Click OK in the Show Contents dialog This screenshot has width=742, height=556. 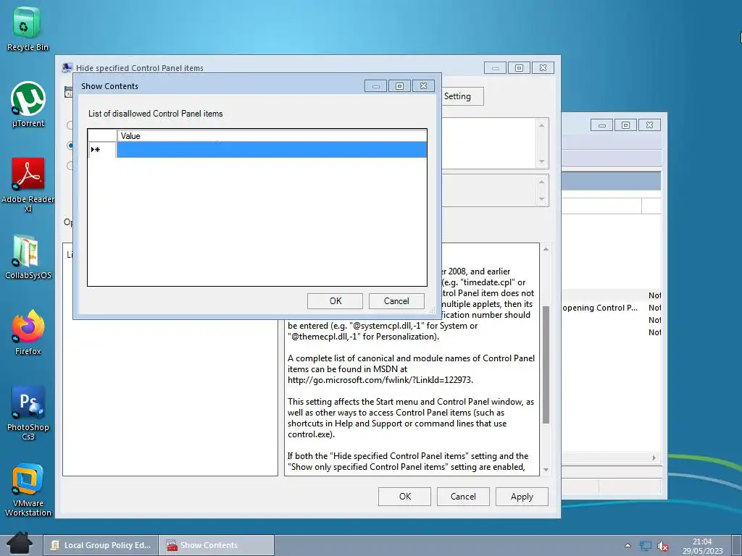(x=335, y=301)
